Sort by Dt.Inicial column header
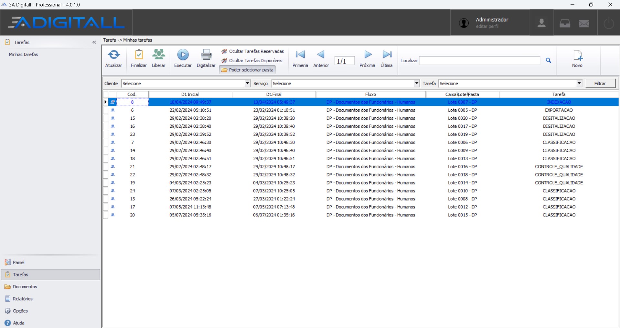The image size is (620, 328). coord(190,94)
